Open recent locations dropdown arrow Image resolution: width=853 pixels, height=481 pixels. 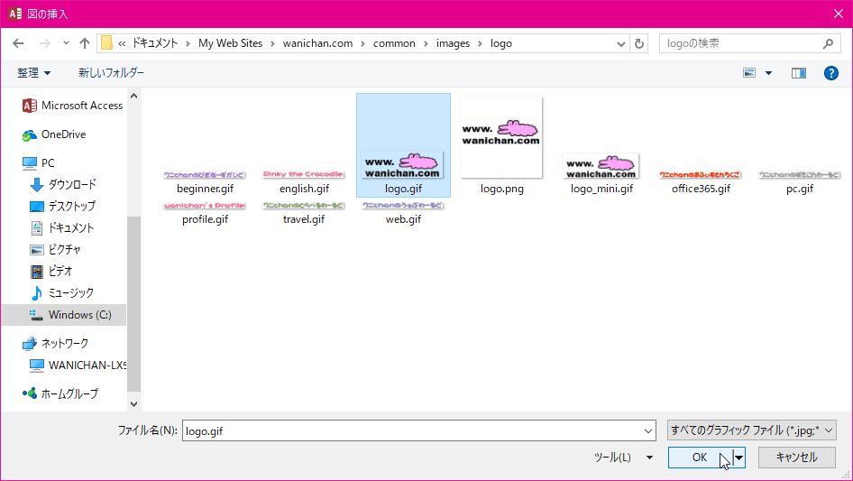coord(66,43)
